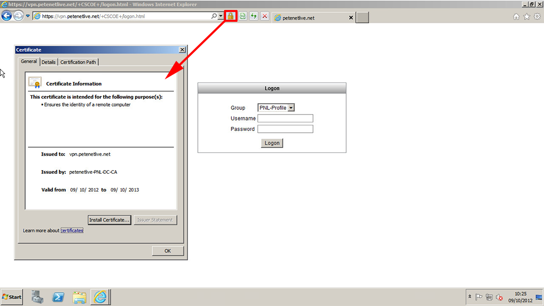The image size is (544, 306).
Task: Toggle the Compatibility View icon
Action: tap(243, 16)
